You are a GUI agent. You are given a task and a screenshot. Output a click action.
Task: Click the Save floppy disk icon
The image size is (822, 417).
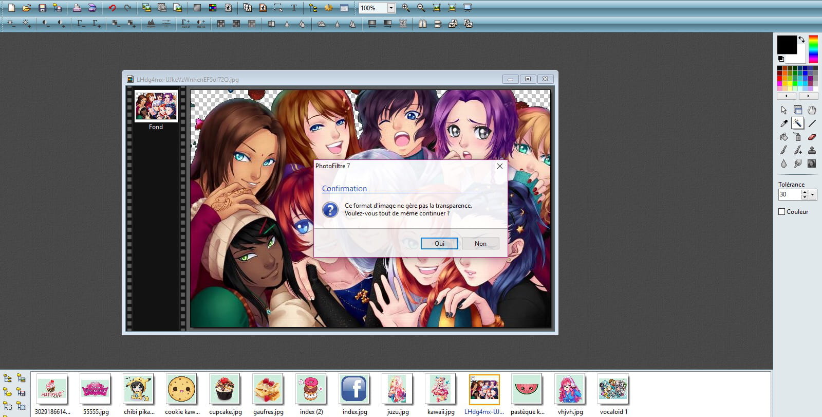(43, 8)
